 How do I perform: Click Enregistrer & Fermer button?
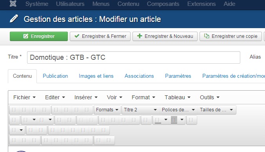click(100, 36)
